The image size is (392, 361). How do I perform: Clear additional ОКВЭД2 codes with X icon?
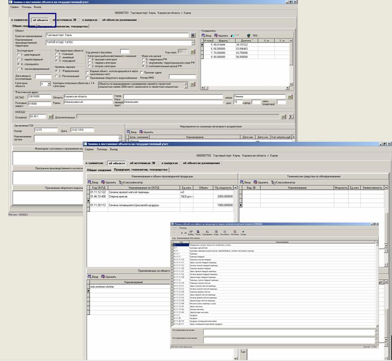pyautogui.click(x=290, y=116)
